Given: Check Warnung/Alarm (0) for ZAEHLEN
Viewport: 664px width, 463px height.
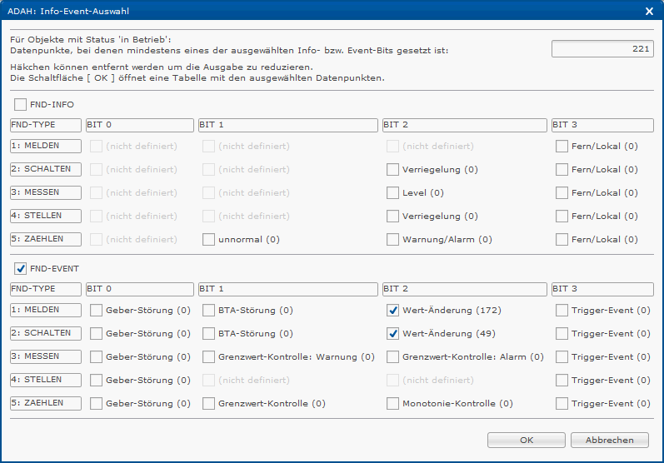Looking at the screenshot, I should tap(392, 239).
